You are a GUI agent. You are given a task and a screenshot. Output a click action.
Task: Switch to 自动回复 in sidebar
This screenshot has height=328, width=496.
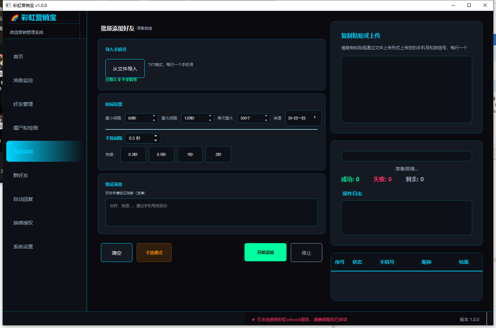point(23,199)
